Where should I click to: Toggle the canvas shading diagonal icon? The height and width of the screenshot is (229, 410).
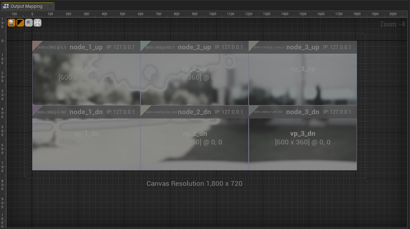(20, 23)
